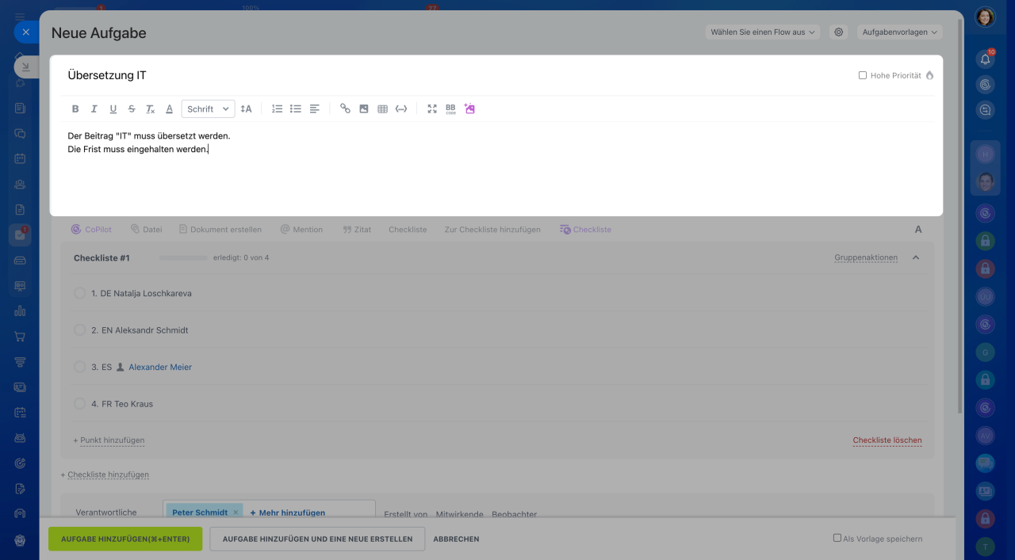The image size is (1015, 560).
Task: Add a Mention
Action: [x=301, y=230]
